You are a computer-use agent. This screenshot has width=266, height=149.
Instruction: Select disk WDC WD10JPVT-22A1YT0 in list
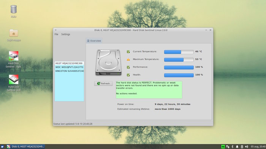tap(69, 67)
